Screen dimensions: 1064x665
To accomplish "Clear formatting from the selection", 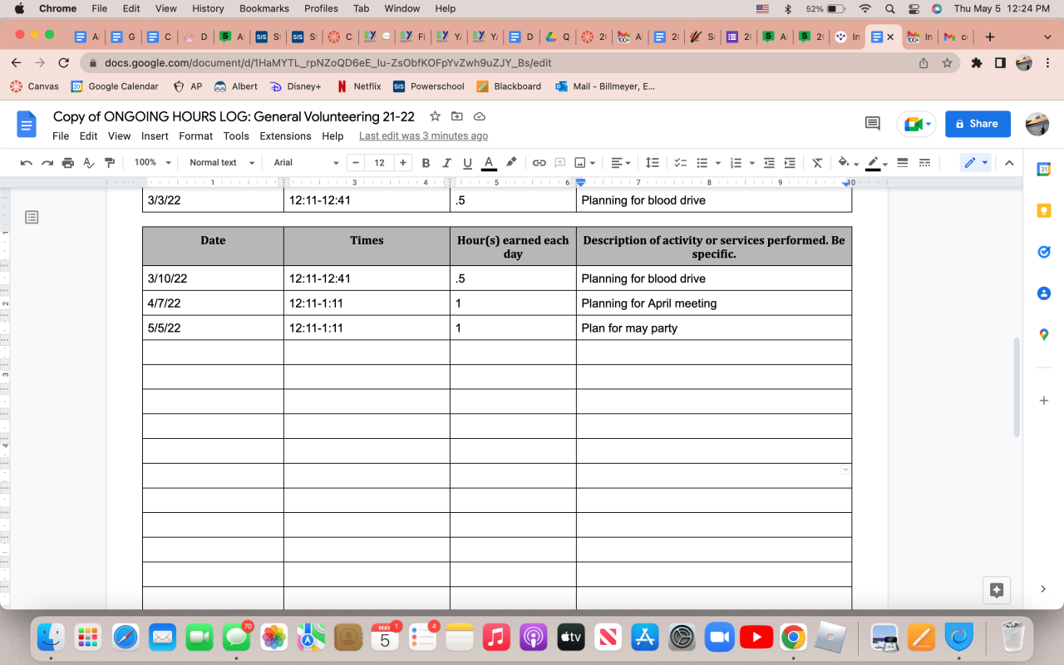I will coord(817,163).
